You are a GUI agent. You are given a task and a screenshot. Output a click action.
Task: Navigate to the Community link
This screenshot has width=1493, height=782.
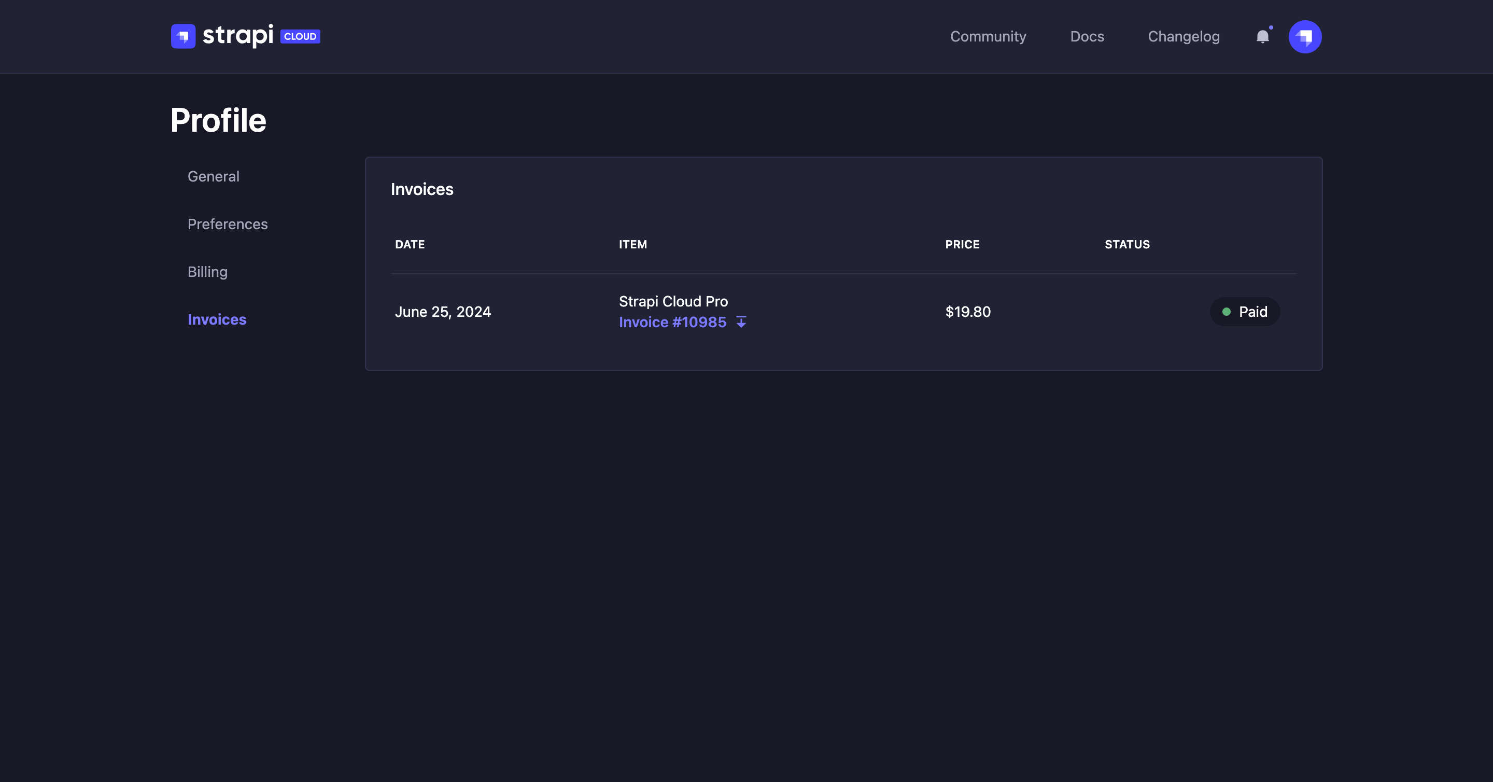pyautogui.click(x=988, y=36)
